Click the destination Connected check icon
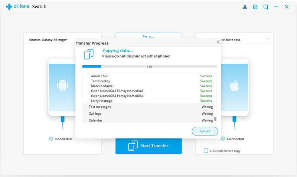The width and height of the screenshot is (297, 177). 223,138
